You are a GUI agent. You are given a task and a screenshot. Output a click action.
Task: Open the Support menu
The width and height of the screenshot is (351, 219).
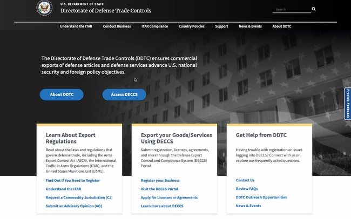pos(221,26)
